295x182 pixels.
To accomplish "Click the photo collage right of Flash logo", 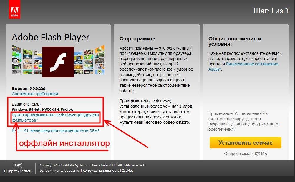I will (89, 59).
